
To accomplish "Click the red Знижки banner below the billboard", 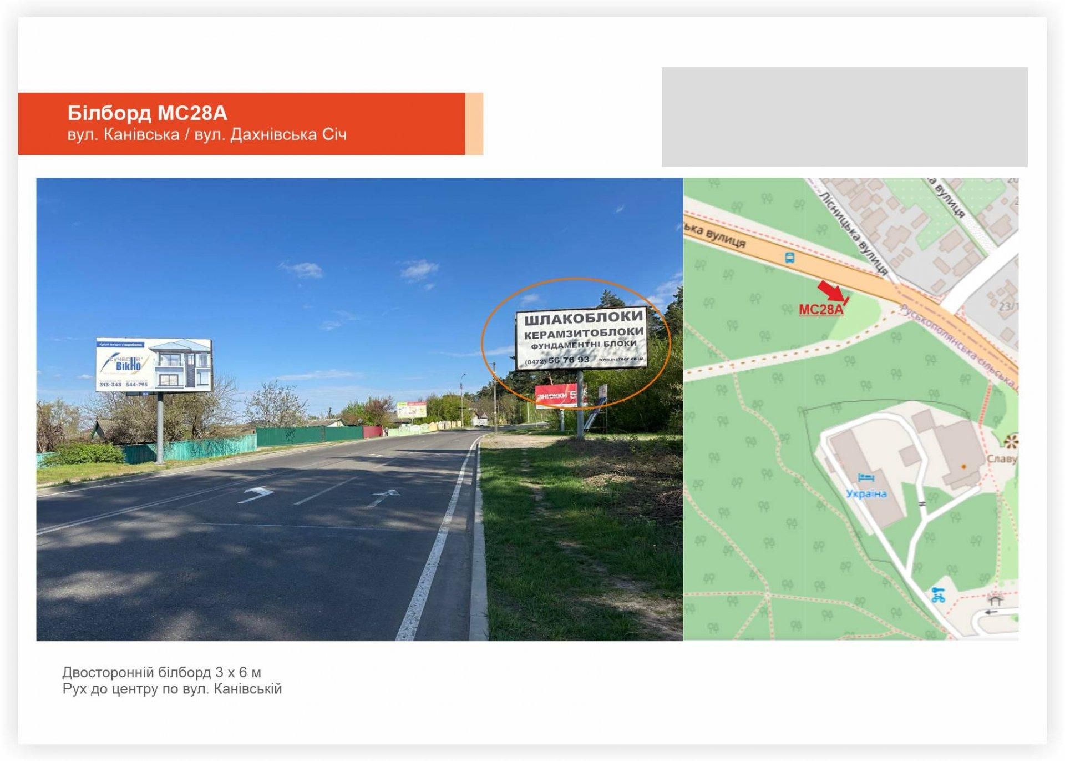I will (555, 396).
